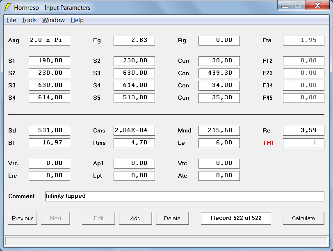Click the S5 field with 513,00
Screen dimensions: 333x251
pyautogui.click(x=134, y=98)
